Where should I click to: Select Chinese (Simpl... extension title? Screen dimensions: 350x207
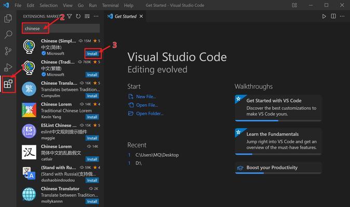point(59,41)
